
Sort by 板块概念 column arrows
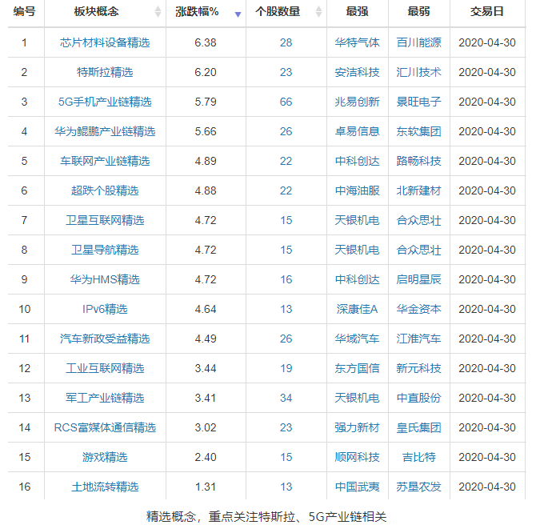coord(158,12)
